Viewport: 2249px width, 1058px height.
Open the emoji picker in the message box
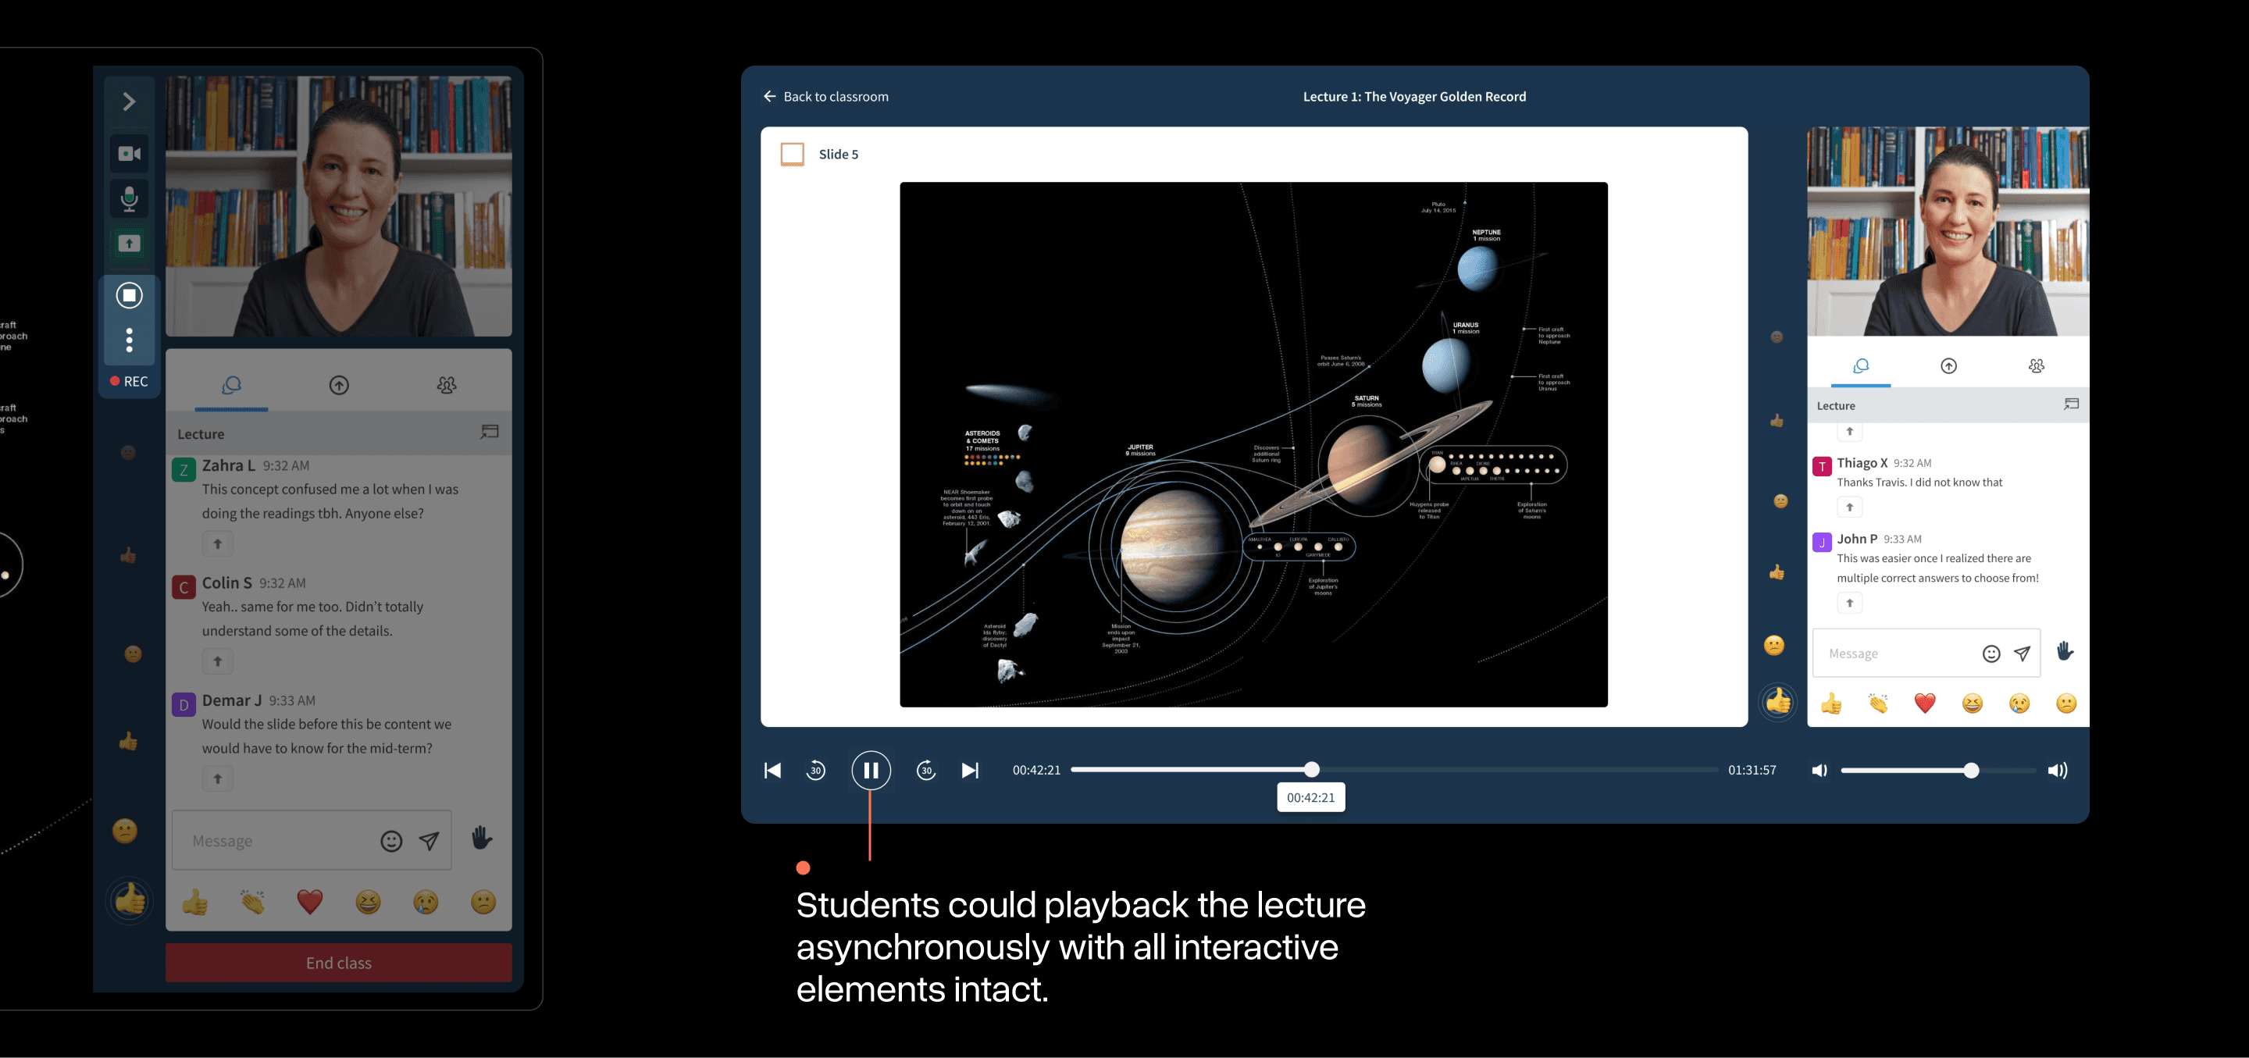391,841
